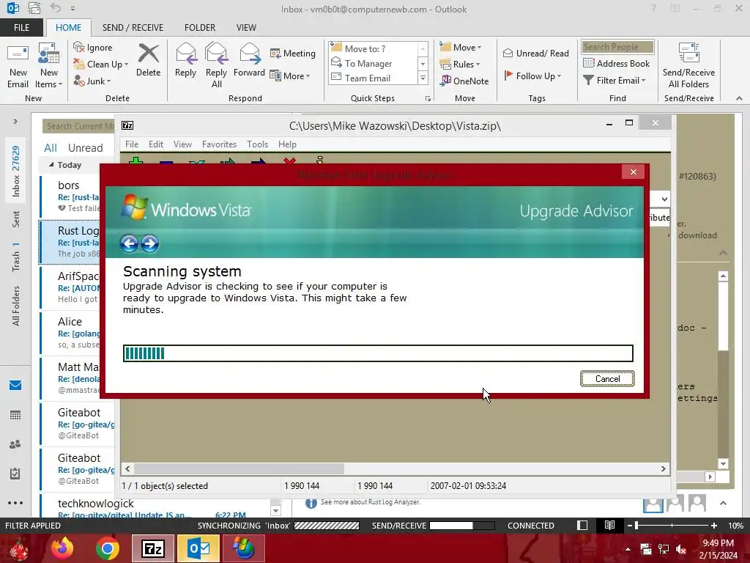Switch to the FOLDER tab
The image size is (750, 563).
pyautogui.click(x=200, y=28)
